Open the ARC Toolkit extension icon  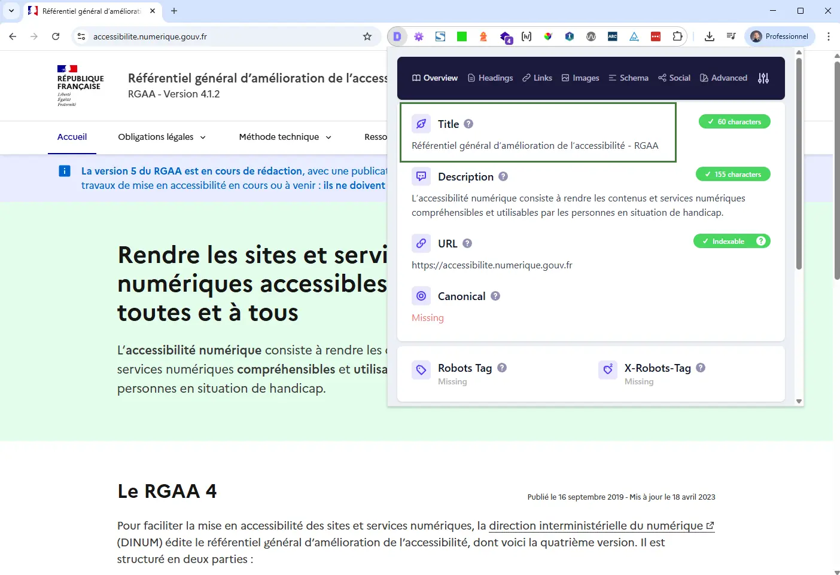613,36
